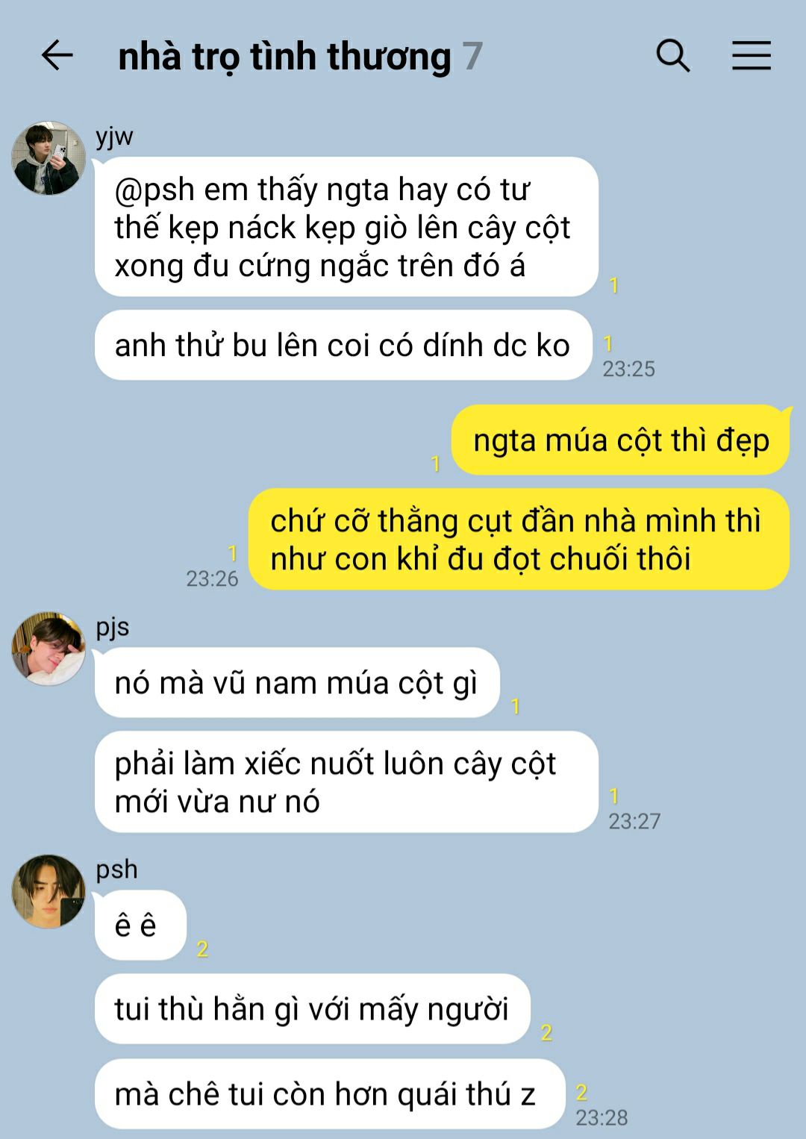Select message 'nó mà vũ nam múa cột gì'
The width and height of the screenshot is (806, 1139).
point(297,683)
